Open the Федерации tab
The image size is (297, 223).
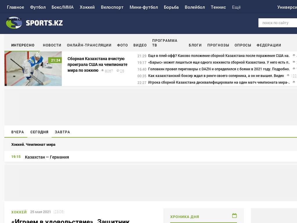tap(269, 45)
